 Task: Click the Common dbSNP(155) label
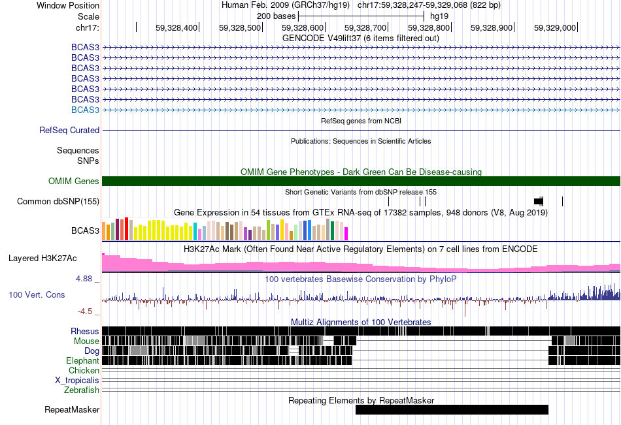coord(58,202)
